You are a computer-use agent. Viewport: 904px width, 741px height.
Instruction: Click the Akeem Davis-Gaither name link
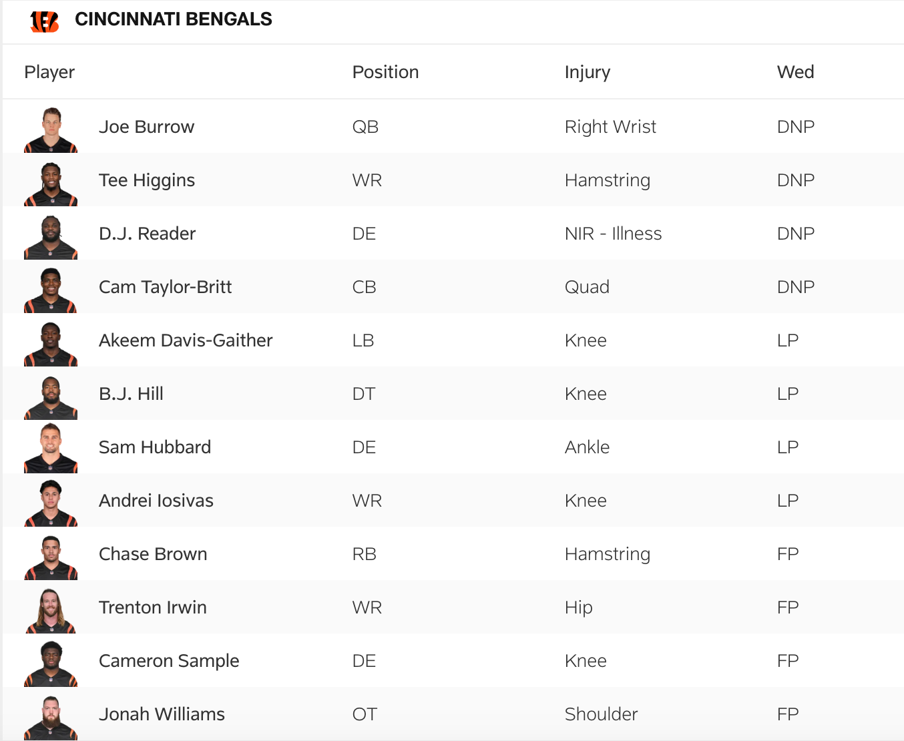[186, 340]
